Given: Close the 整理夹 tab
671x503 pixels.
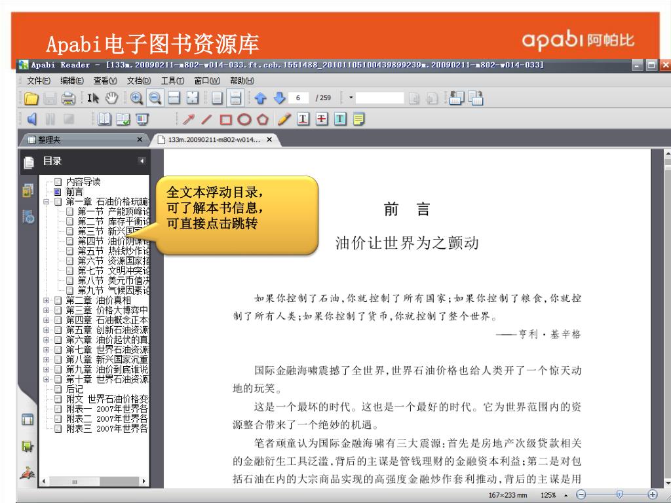Looking at the screenshot, I should point(140,140).
